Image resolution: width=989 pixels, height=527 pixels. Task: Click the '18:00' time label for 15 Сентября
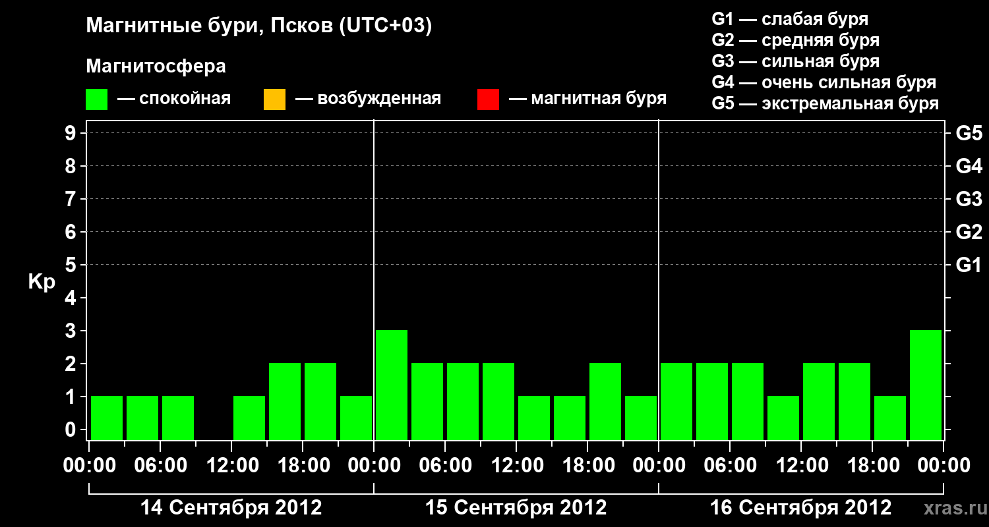tap(587, 466)
